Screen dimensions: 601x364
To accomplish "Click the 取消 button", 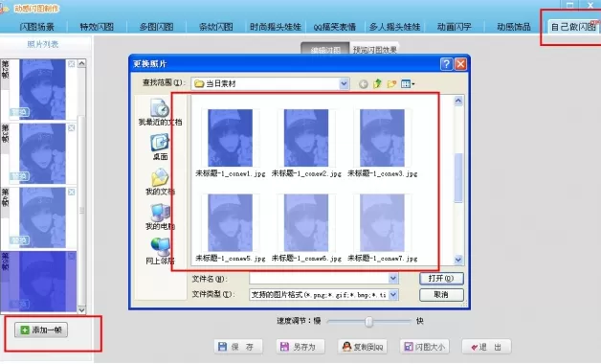I will pos(441,295).
